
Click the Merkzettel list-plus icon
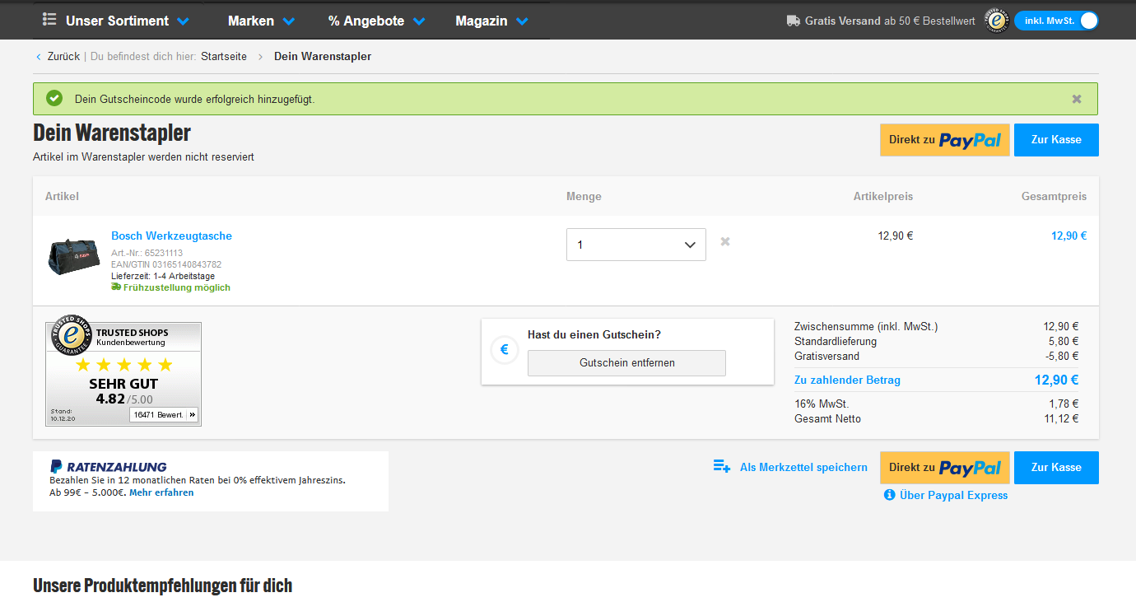(722, 467)
